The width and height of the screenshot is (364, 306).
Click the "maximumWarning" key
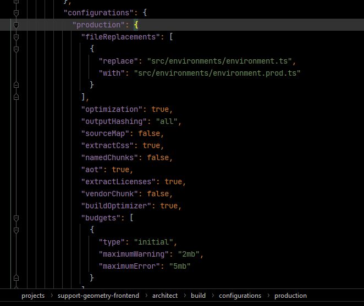coord(134,254)
